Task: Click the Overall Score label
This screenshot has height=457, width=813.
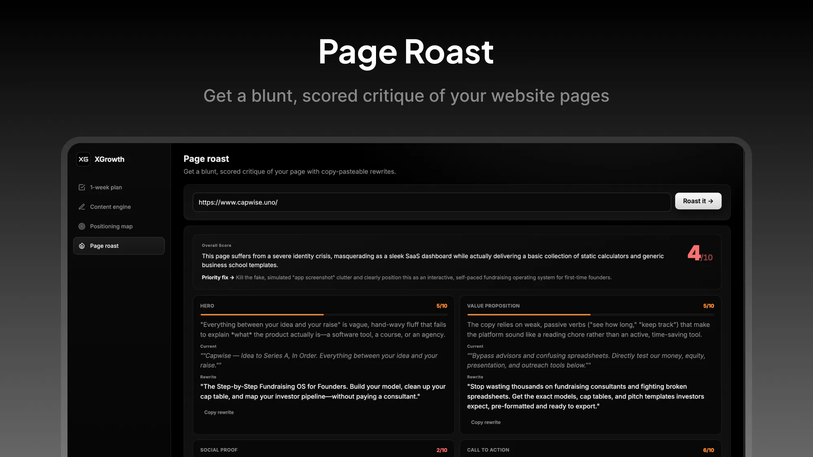Action: (x=216, y=246)
